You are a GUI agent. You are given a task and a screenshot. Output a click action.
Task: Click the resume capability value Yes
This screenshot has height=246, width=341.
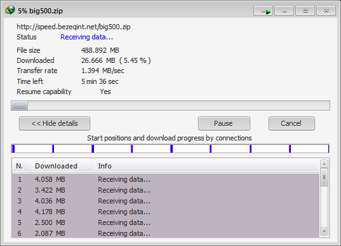click(x=105, y=92)
